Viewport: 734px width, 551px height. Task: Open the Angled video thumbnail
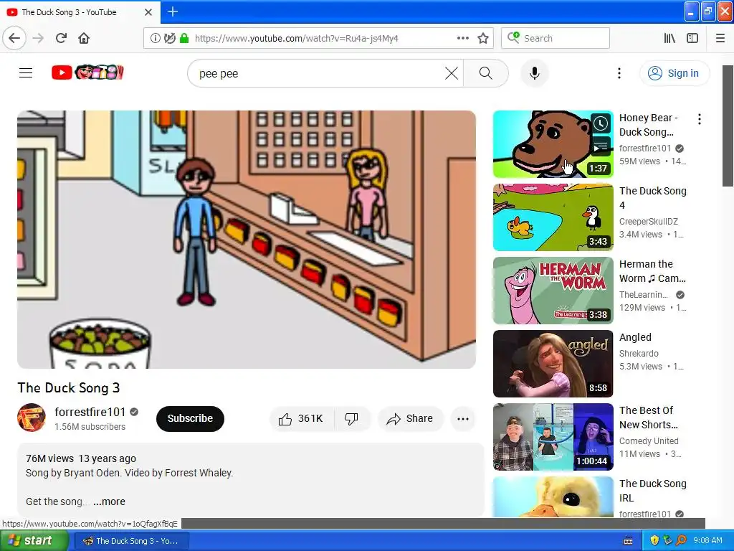(553, 364)
